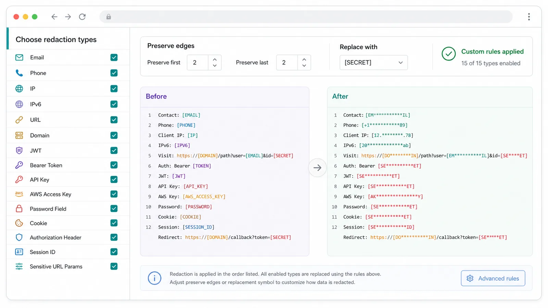Click the Session ID card icon

tap(19, 252)
